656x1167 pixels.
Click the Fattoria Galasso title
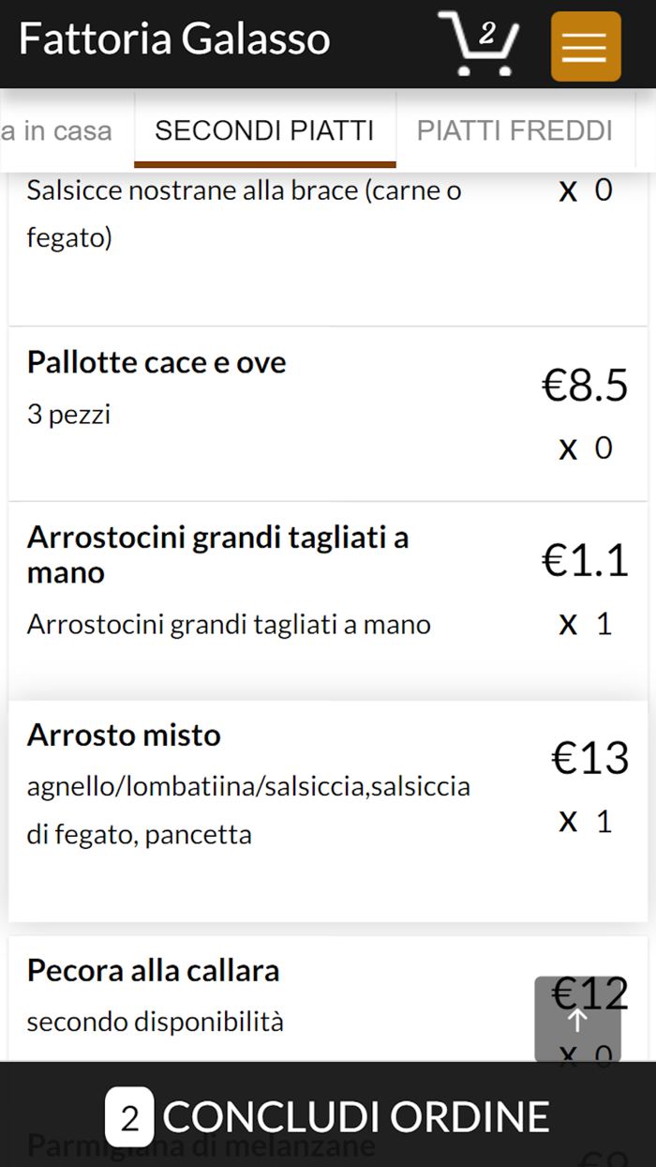173,38
